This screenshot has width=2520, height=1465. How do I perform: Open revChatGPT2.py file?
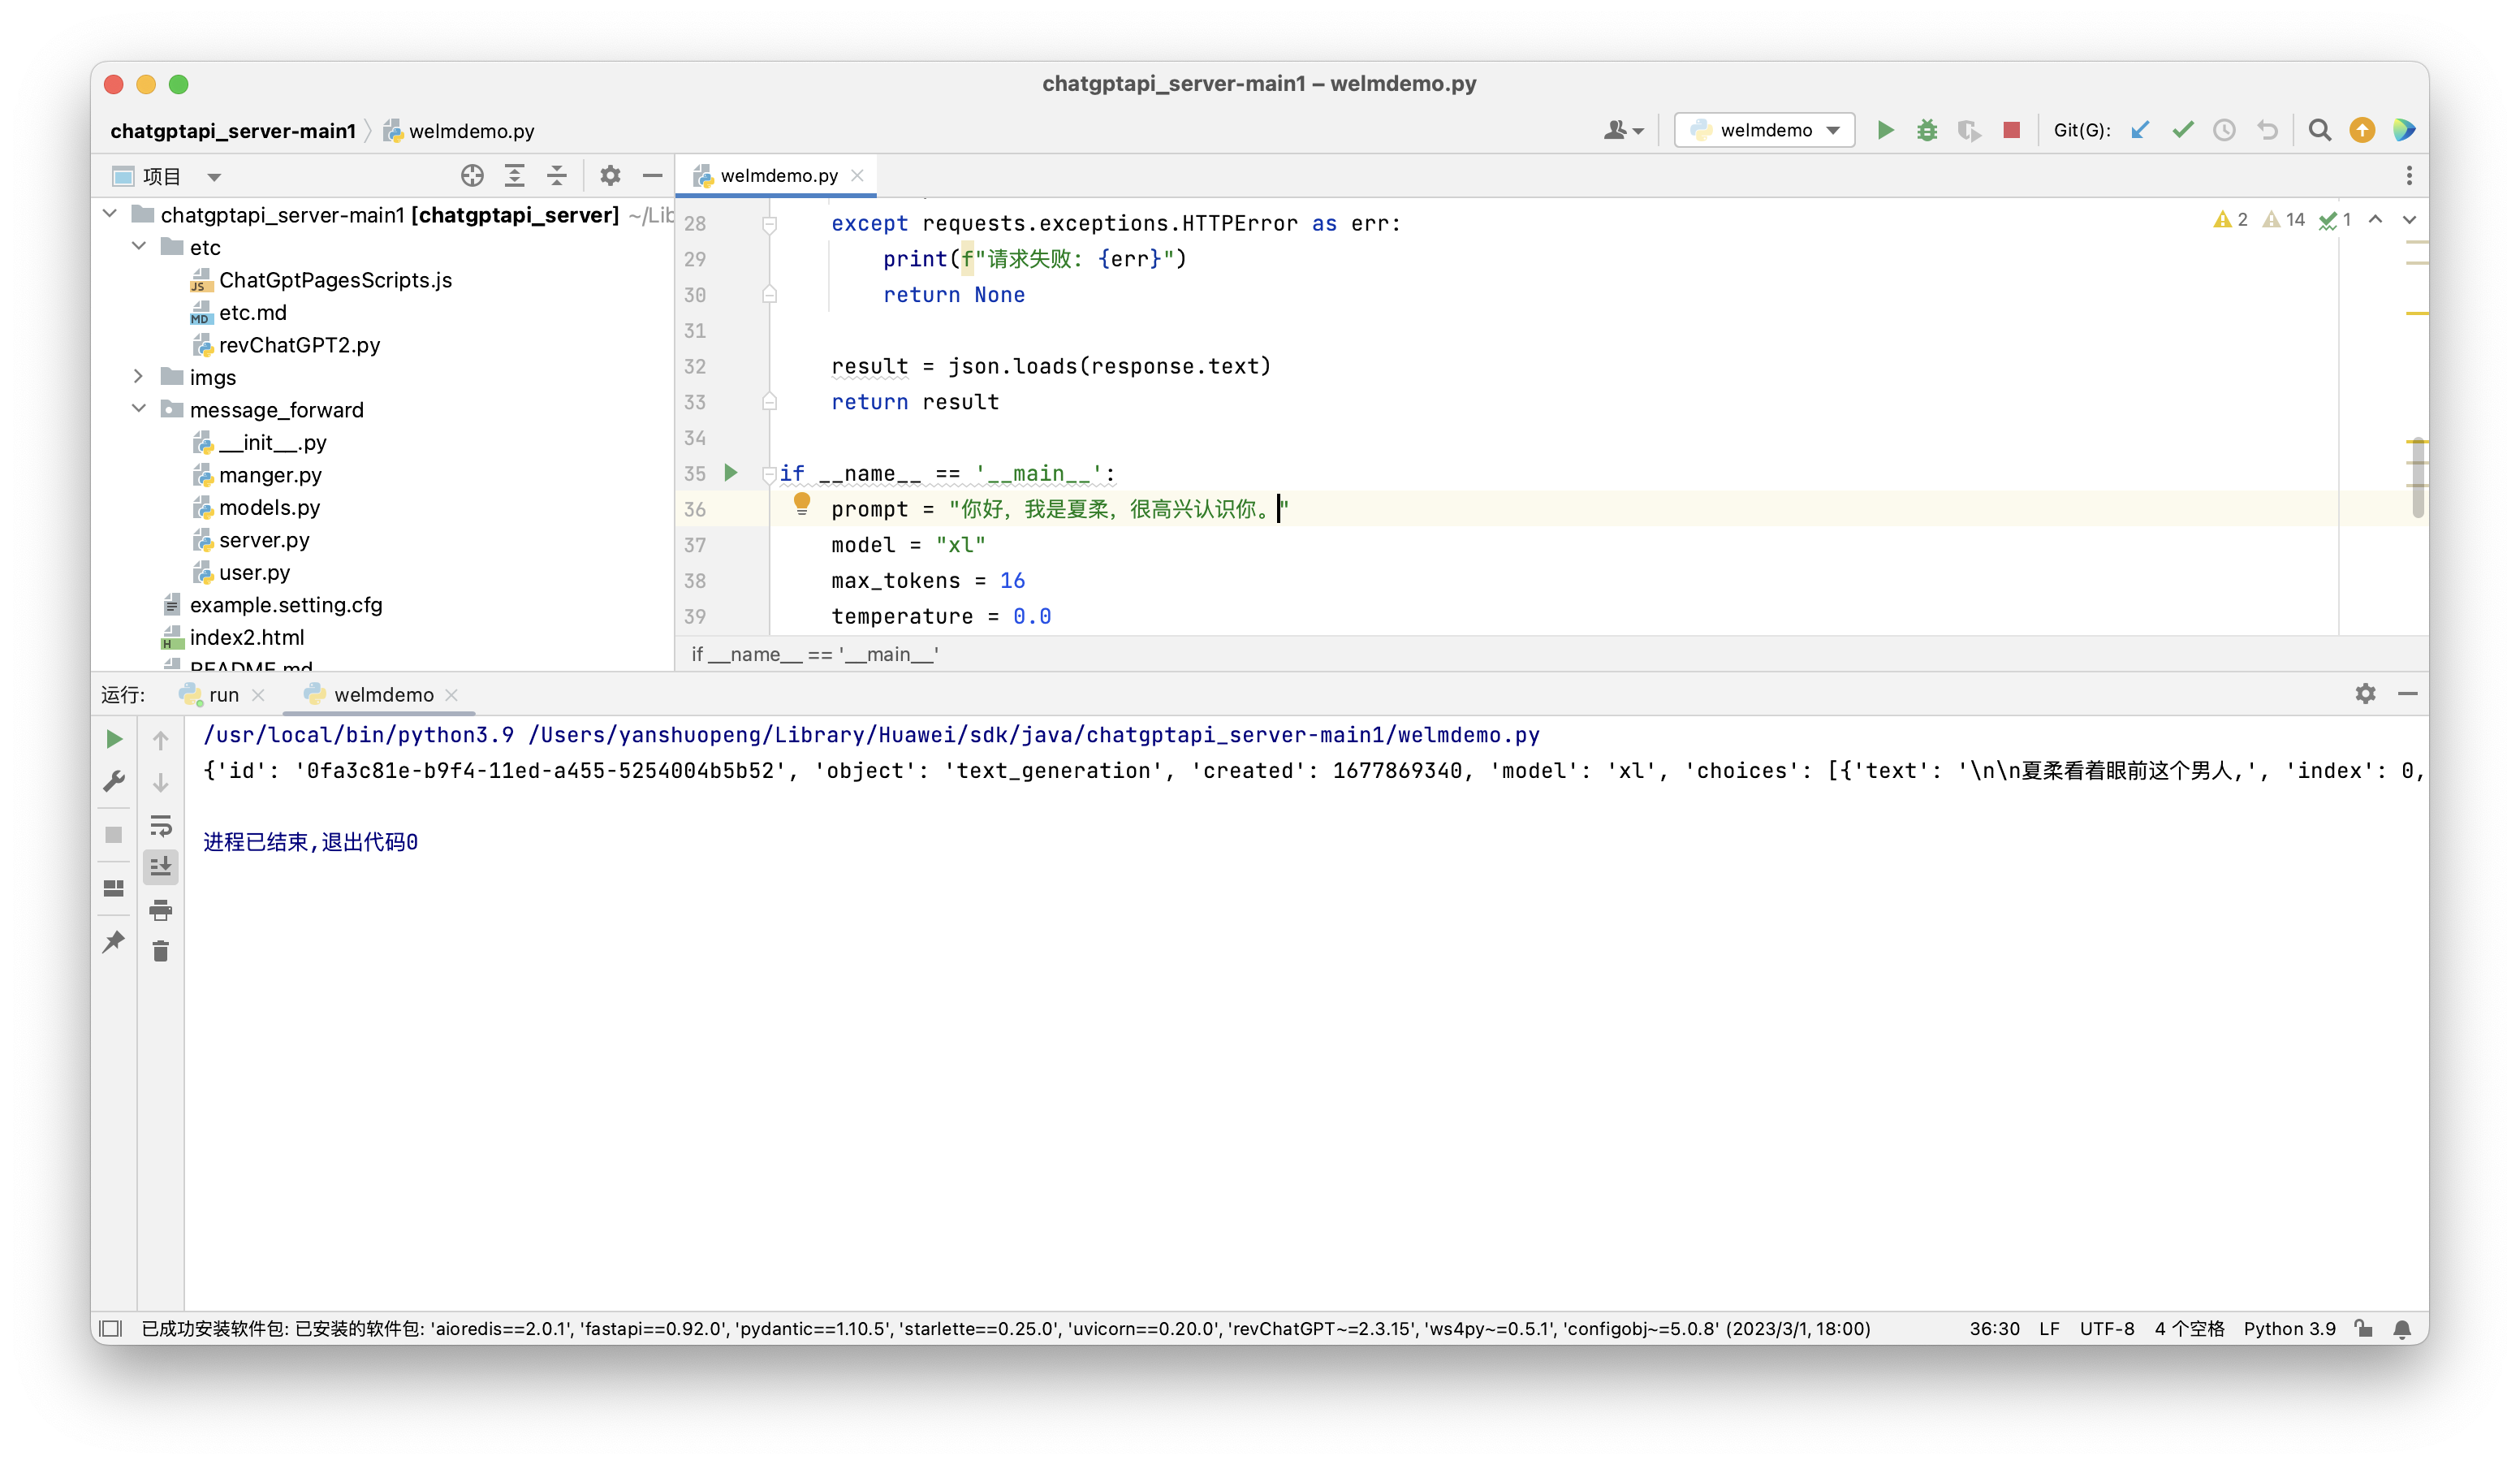[299, 345]
